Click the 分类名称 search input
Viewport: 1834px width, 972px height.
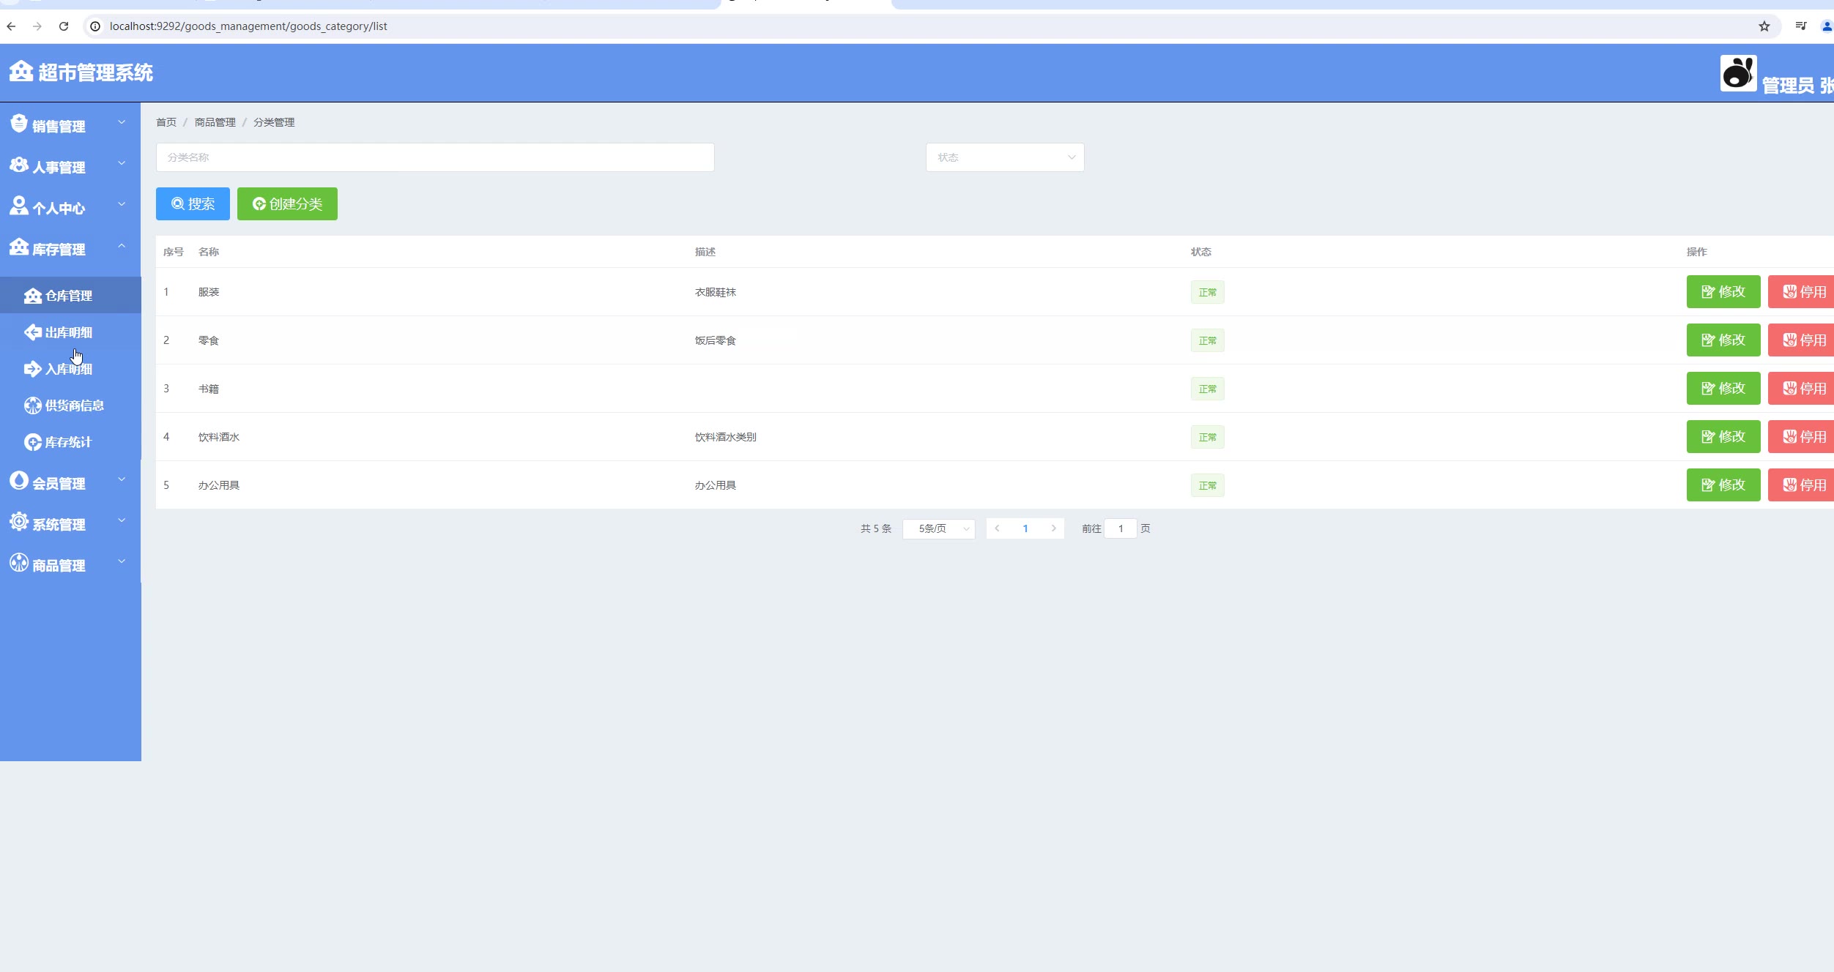435,157
